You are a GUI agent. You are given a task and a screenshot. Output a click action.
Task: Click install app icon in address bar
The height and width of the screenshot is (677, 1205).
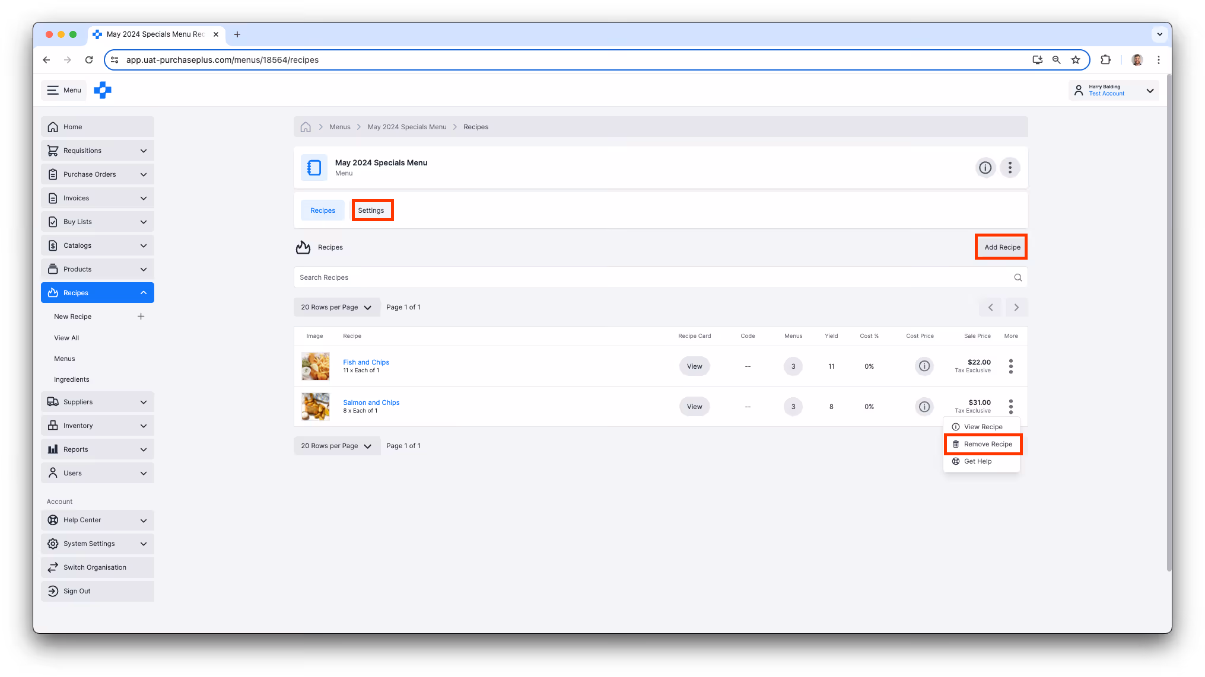[x=1037, y=60]
